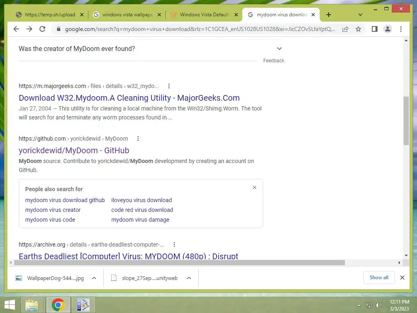Click the vertical scrollbar thumb
The image size is (417, 313).
click(406, 121)
